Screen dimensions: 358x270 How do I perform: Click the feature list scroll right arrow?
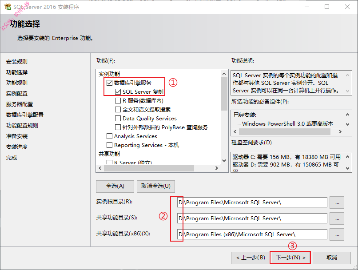(x=217, y=168)
